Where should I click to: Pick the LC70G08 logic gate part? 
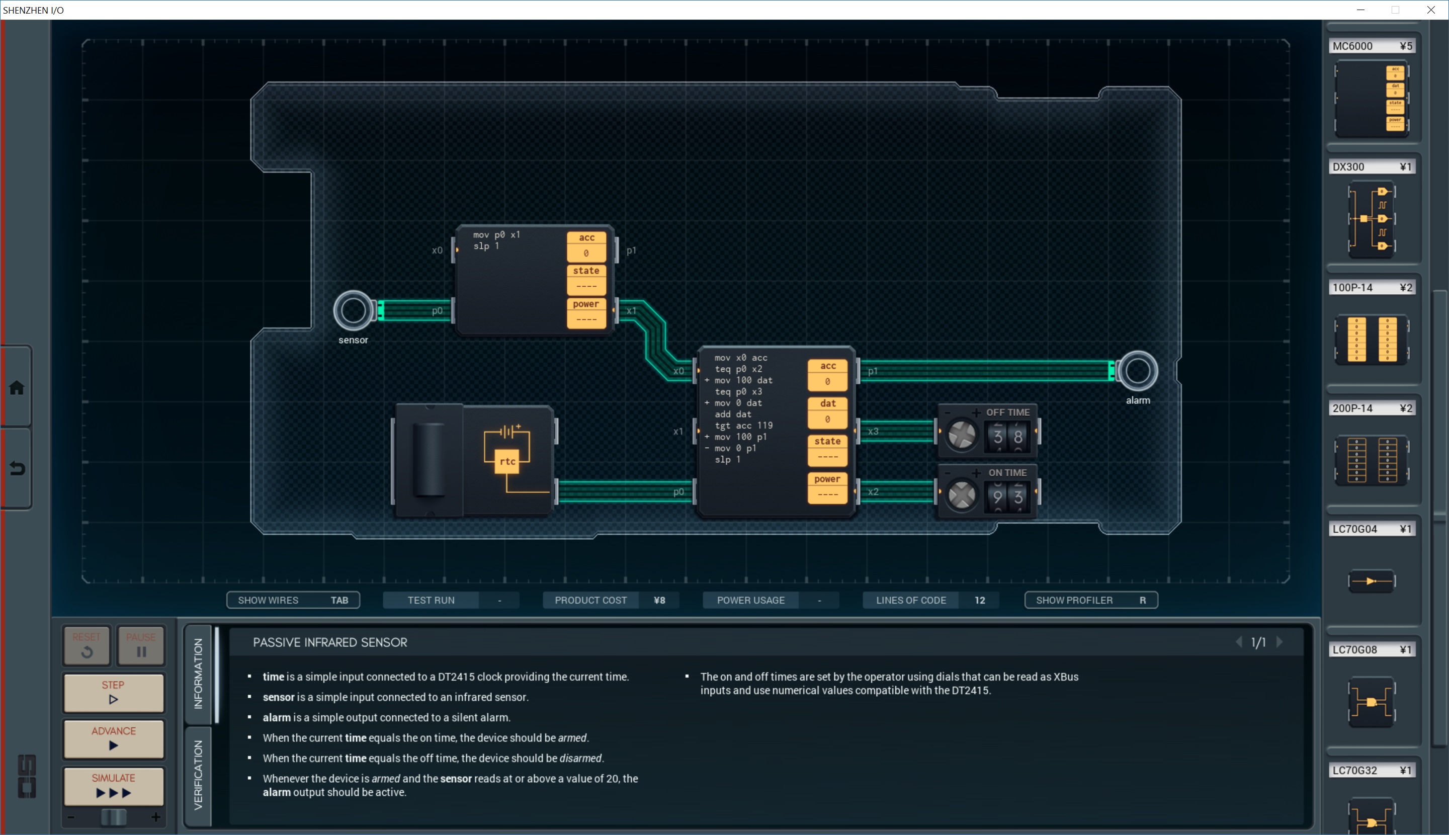click(x=1371, y=701)
